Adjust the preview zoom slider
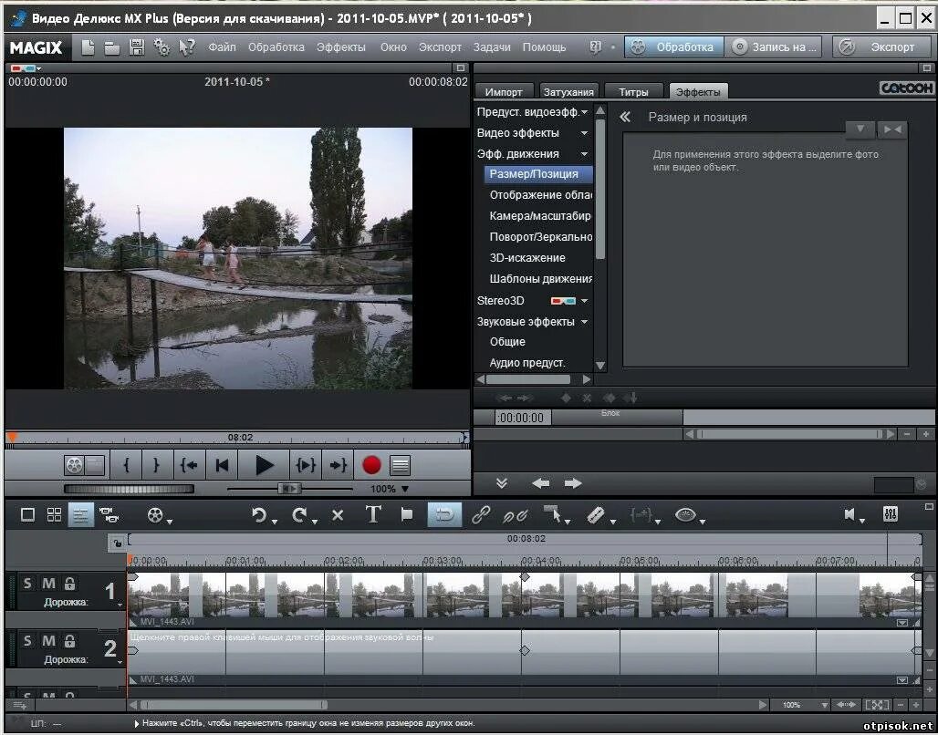 289,489
